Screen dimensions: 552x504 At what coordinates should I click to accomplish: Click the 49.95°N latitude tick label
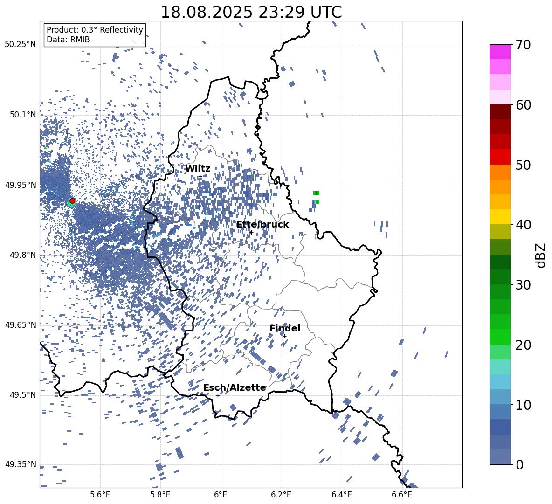(x=21, y=185)
